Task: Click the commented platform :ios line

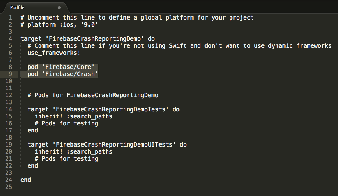Action: click(x=59, y=25)
